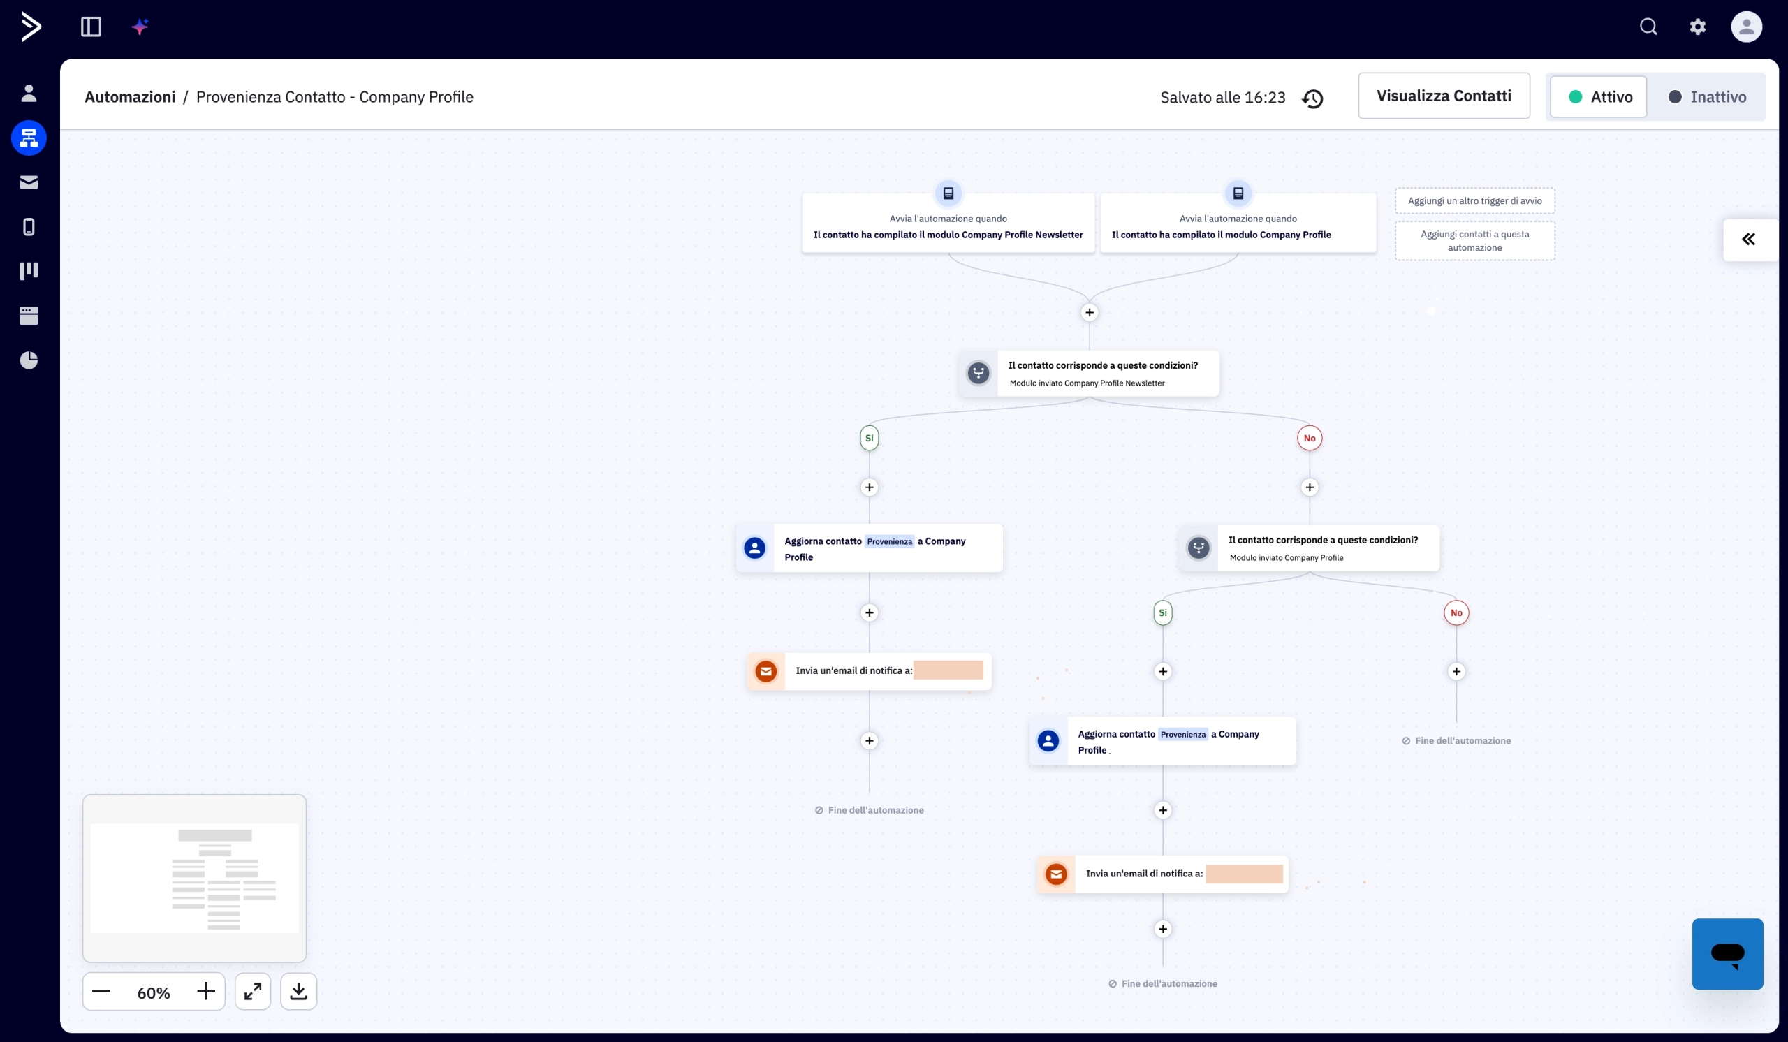The image size is (1788, 1042).
Task: Set automation status to Attivo
Action: 1599,96
